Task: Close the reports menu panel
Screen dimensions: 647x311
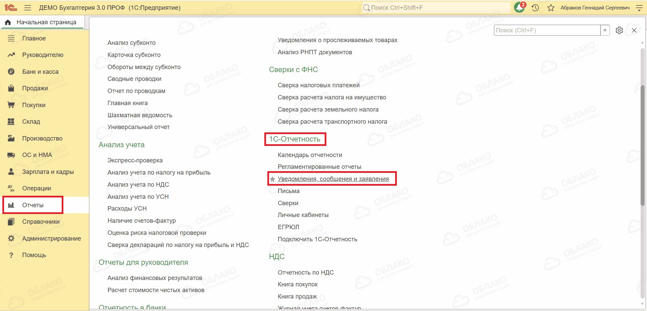Action: [x=634, y=30]
